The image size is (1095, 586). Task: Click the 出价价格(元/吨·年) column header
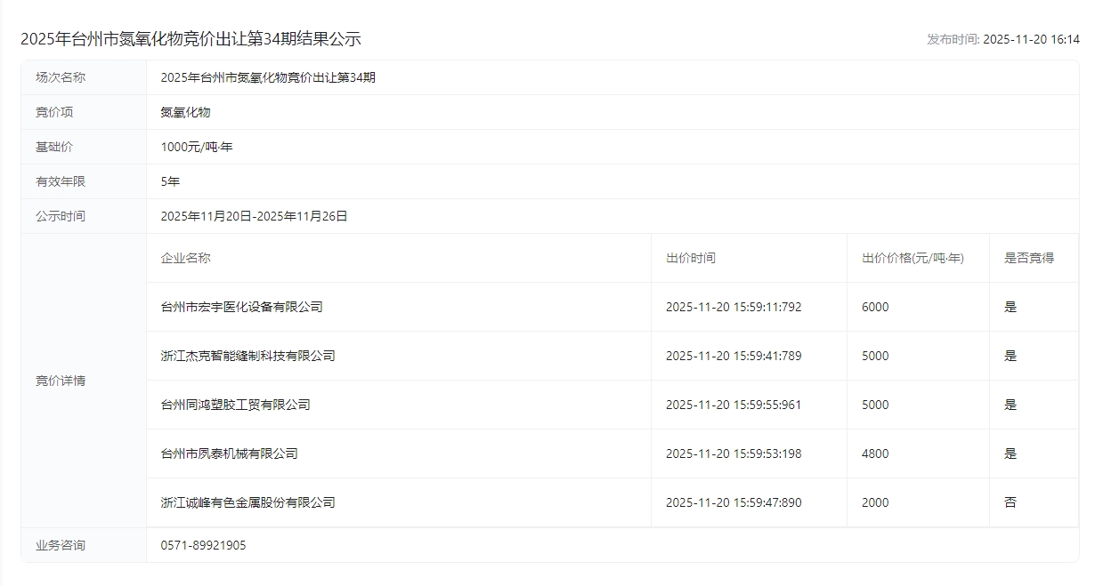pyautogui.click(x=912, y=258)
